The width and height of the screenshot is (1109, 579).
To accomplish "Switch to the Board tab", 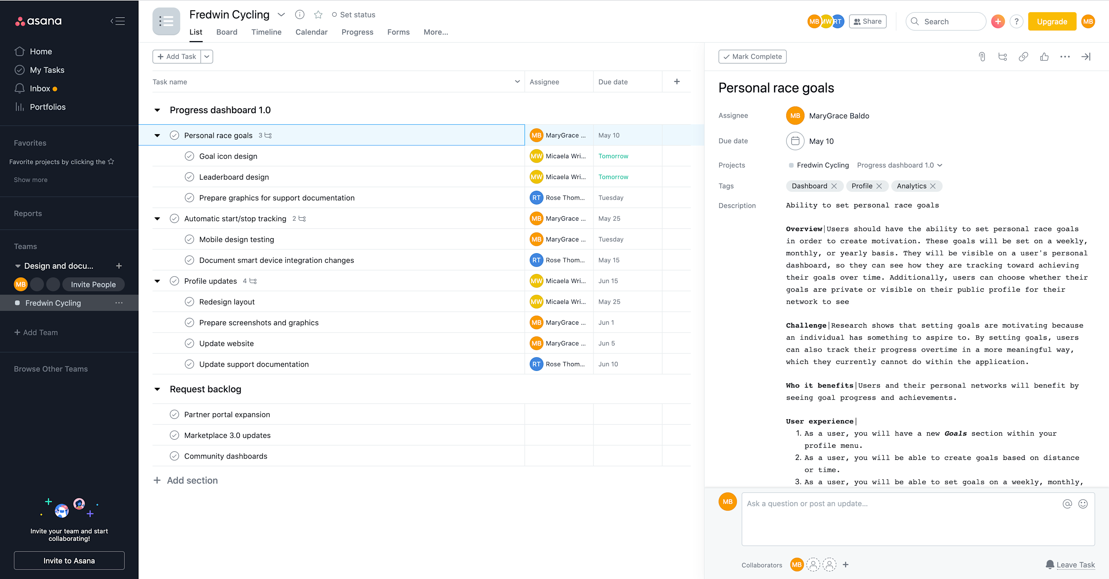I will [x=227, y=32].
